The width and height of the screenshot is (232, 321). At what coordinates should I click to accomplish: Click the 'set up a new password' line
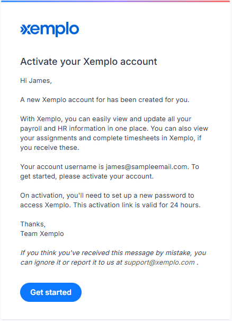[x=107, y=196]
